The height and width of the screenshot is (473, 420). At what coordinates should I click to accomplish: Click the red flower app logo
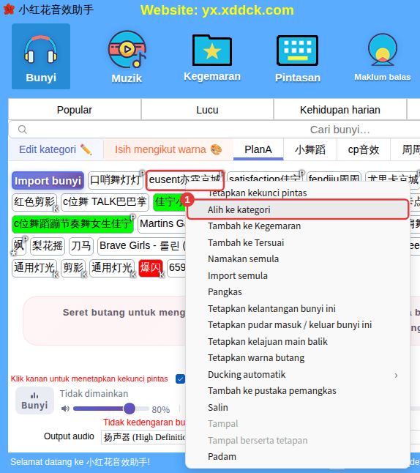9,10
